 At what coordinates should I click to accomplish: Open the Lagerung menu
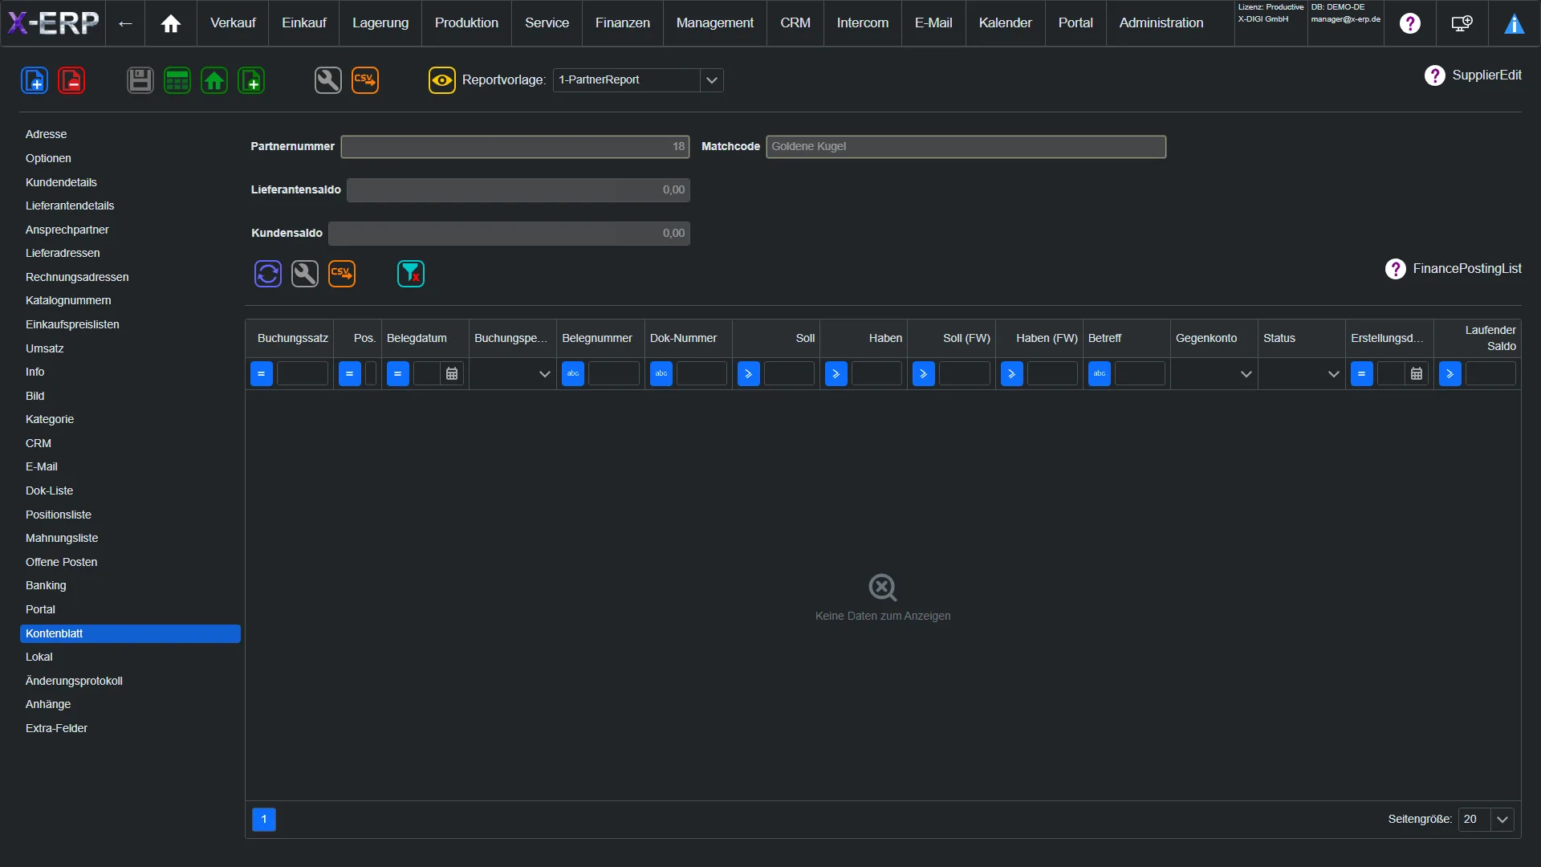[x=380, y=23]
